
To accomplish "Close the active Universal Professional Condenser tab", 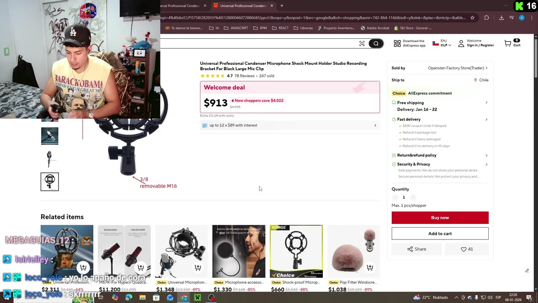I will point(272,5).
